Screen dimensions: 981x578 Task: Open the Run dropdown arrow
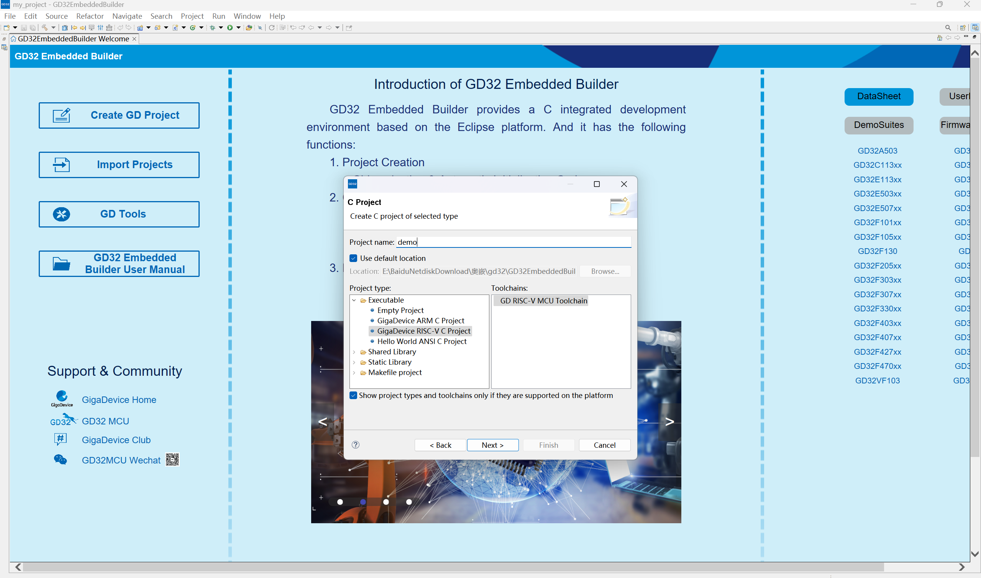[238, 28]
